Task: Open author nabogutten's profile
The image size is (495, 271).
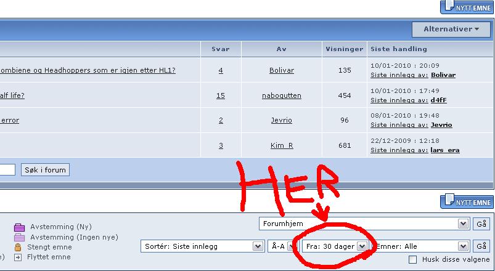Action: [x=282, y=95]
